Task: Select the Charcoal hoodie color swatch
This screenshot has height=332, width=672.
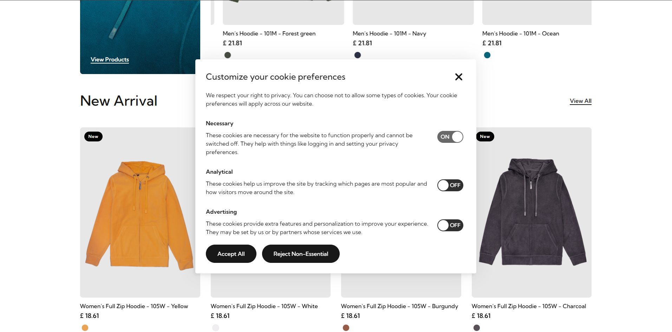Action: (477, 328)
